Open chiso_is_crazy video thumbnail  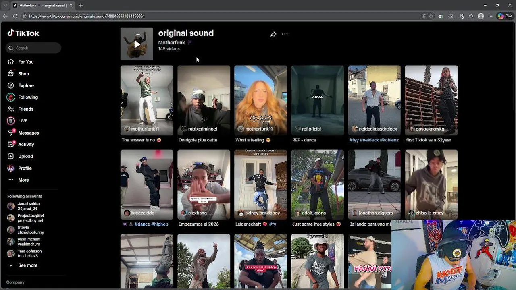point(431,184)
